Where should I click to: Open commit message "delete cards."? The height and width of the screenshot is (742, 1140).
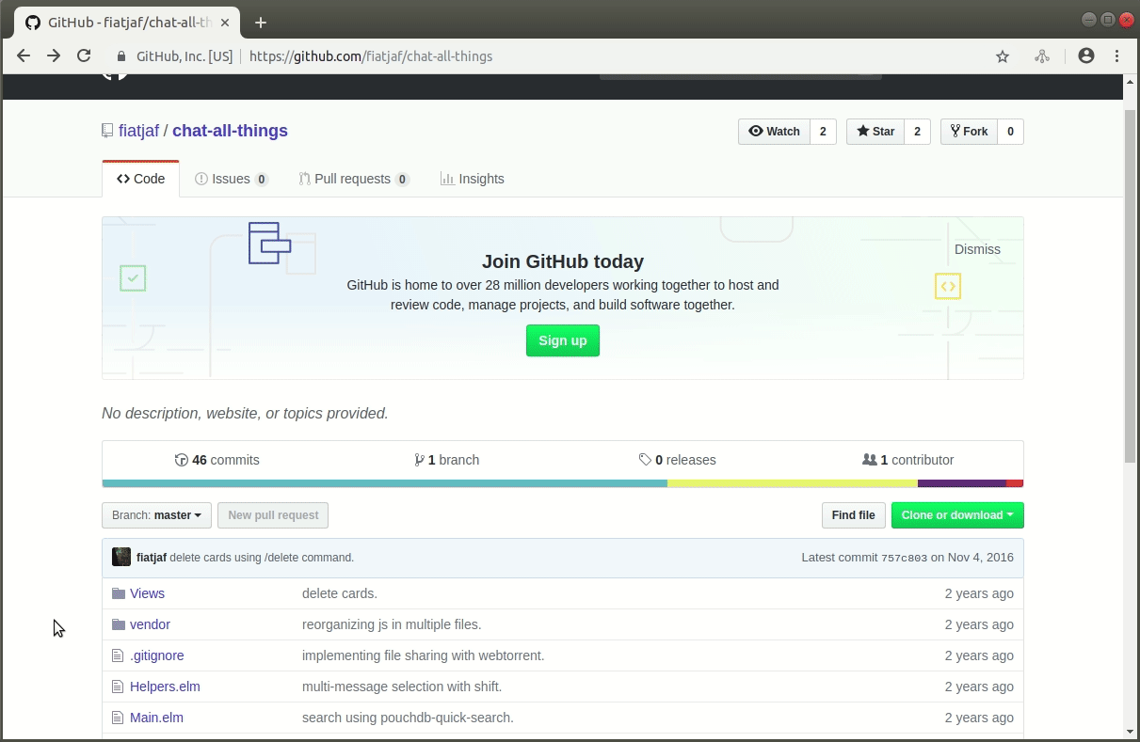tap(340, 593)
